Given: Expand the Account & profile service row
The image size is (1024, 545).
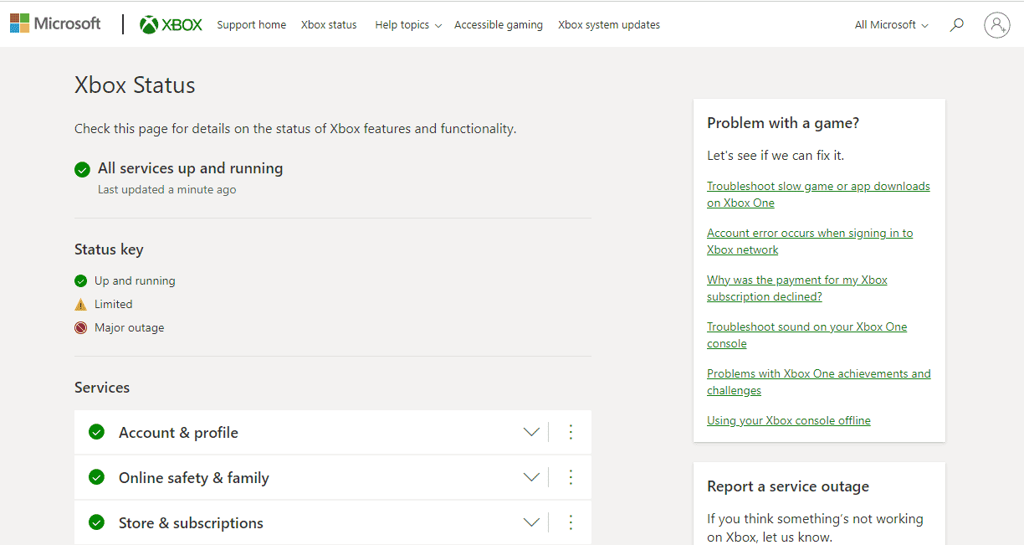Looking at the screenshot, I should coord(531,432).
